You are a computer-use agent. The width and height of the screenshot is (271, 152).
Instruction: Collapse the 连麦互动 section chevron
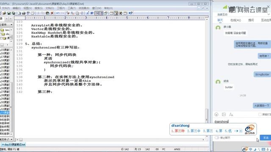[x=268, y=14]
